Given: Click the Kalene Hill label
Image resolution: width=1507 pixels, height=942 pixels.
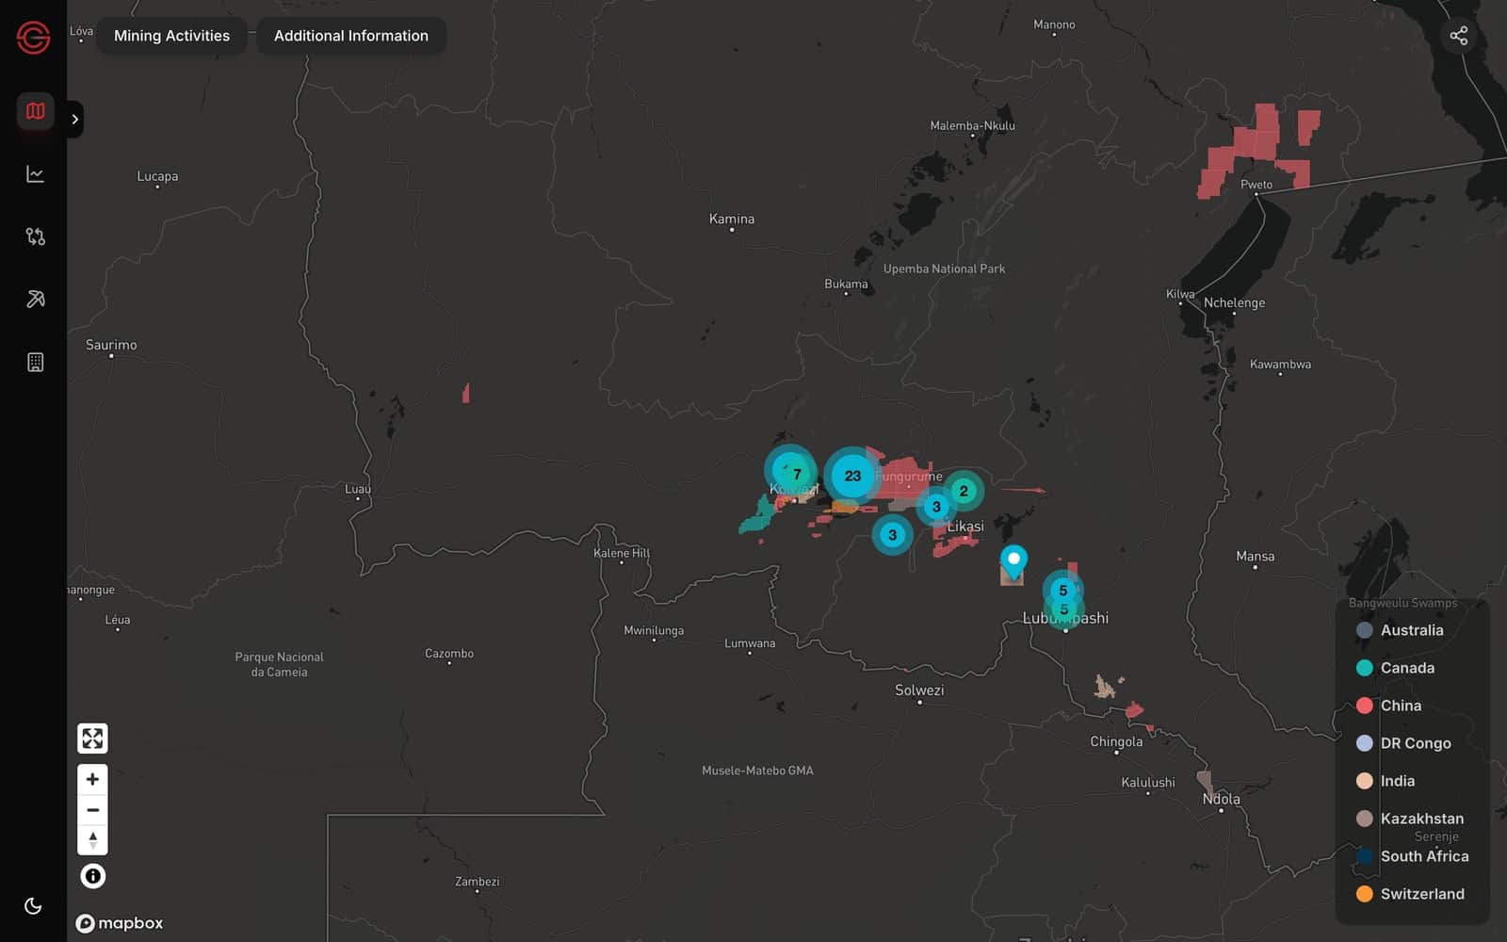Looking at the screenshot, I should (622, 553).
